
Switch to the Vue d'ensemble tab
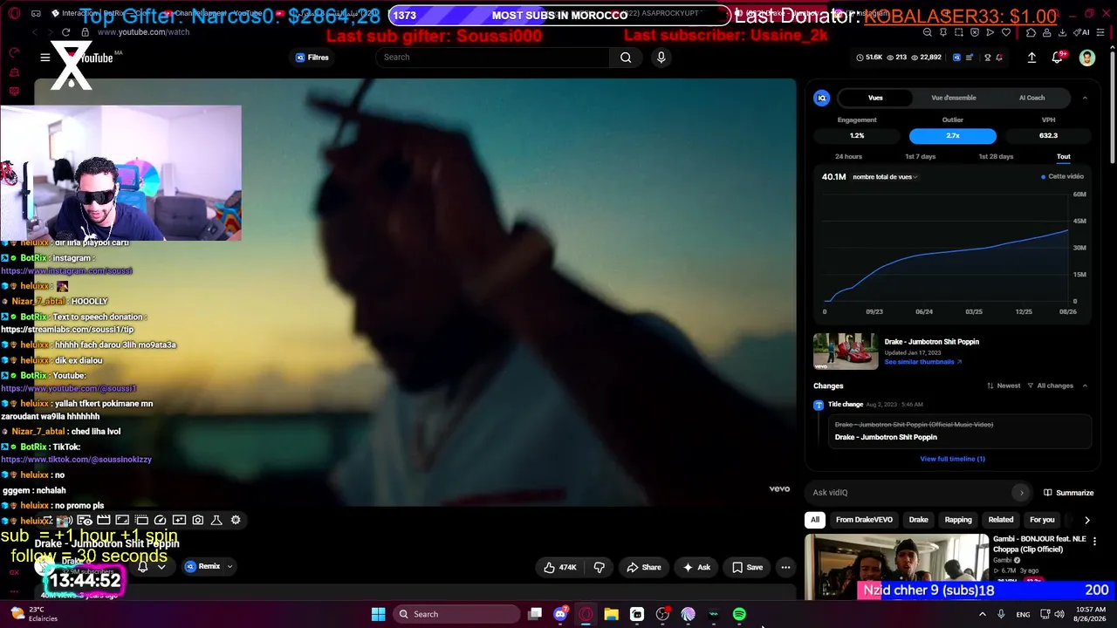954,98
